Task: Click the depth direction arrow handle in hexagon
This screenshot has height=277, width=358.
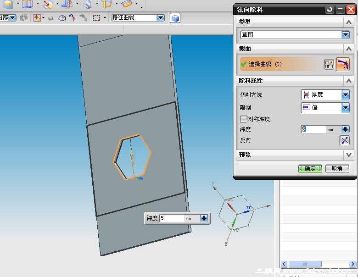Action: [x=132, y=156]
